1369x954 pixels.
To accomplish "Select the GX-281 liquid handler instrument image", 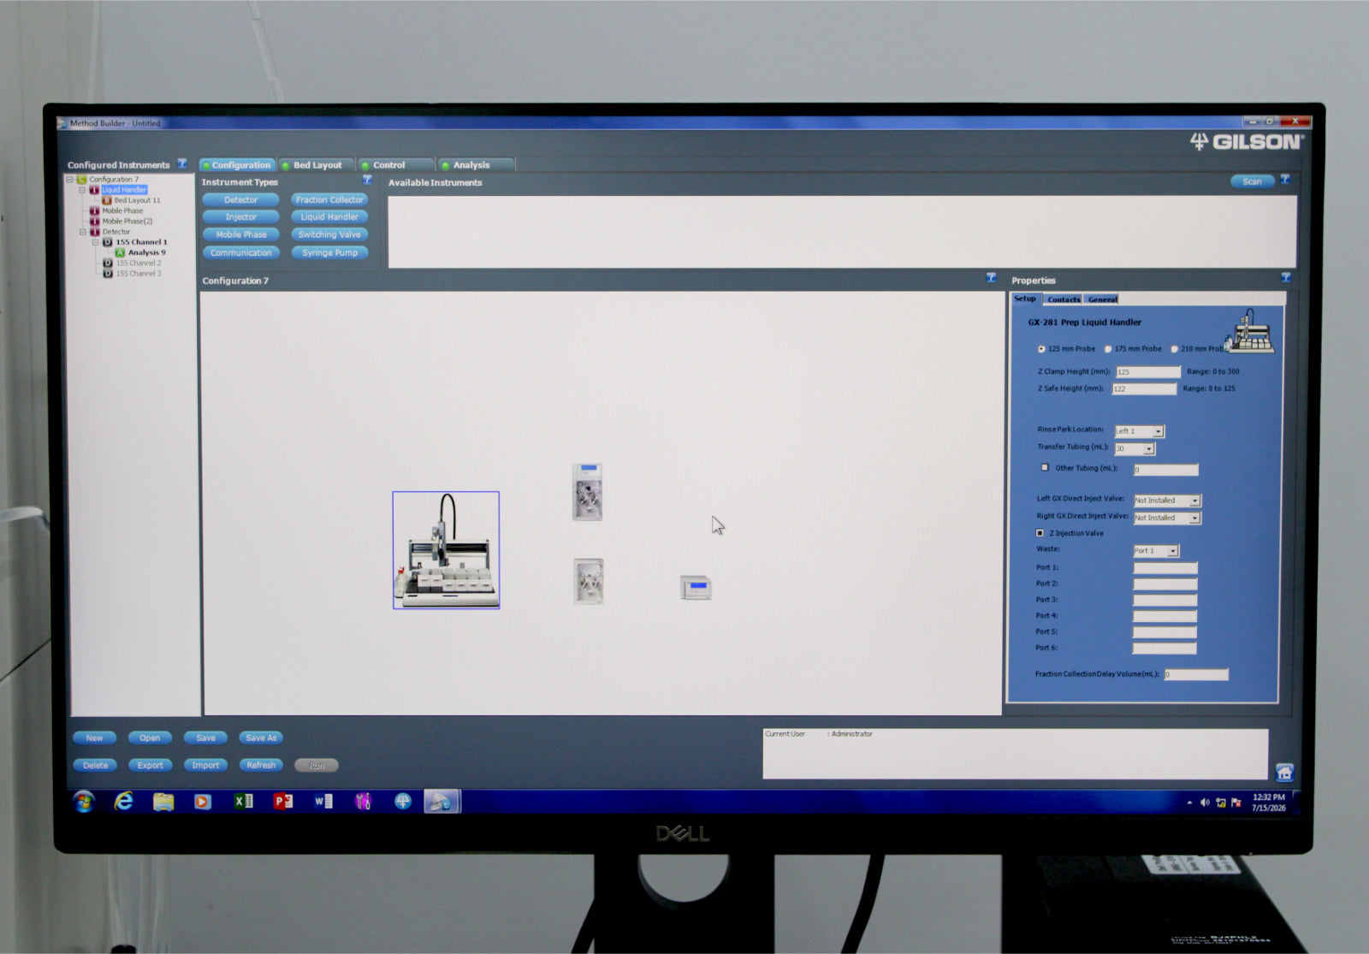I will (446, 550).
